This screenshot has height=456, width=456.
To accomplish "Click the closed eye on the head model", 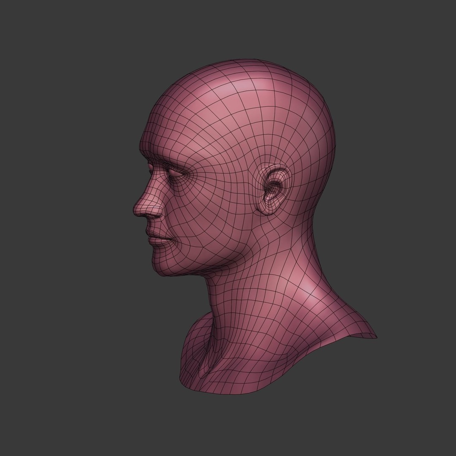I will point(176,174).
